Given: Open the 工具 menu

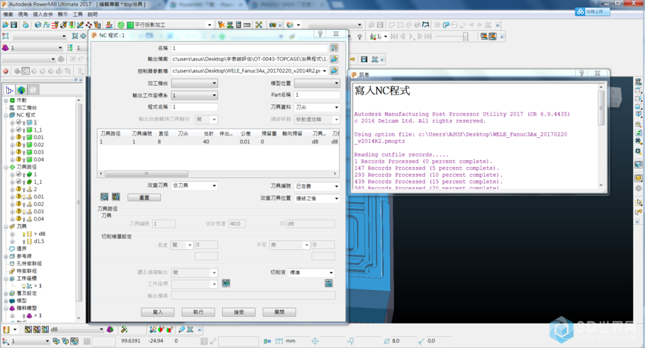Looking at the screenshot, I should (78, 15).
